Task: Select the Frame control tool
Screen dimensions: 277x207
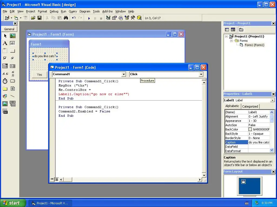Action: (5, 51)
